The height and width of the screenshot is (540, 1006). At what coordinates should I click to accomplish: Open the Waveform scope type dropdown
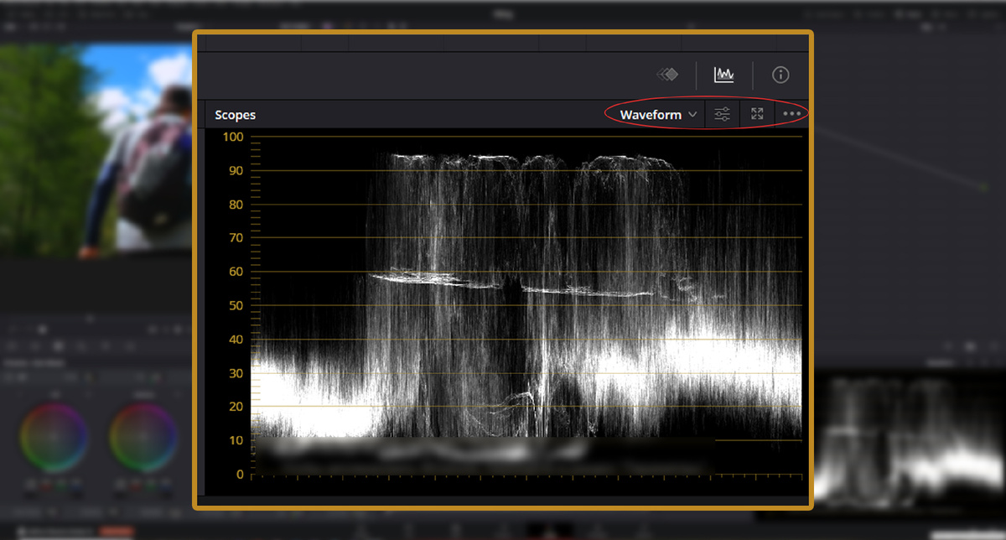658,114
